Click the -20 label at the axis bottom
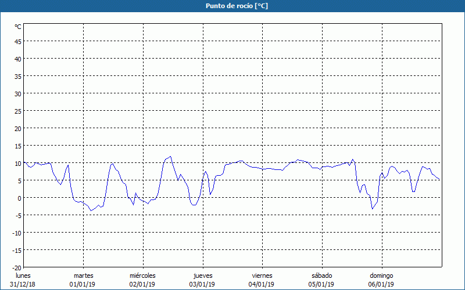Viewport: 465px width, 290px height. point(16,267)
